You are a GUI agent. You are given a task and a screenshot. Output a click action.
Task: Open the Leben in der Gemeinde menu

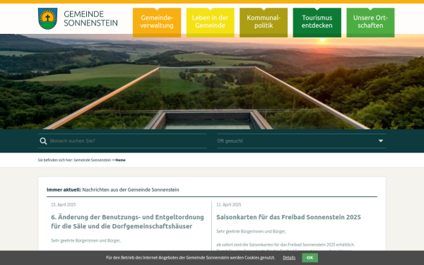pyautogui.click(x=210, y=23)
